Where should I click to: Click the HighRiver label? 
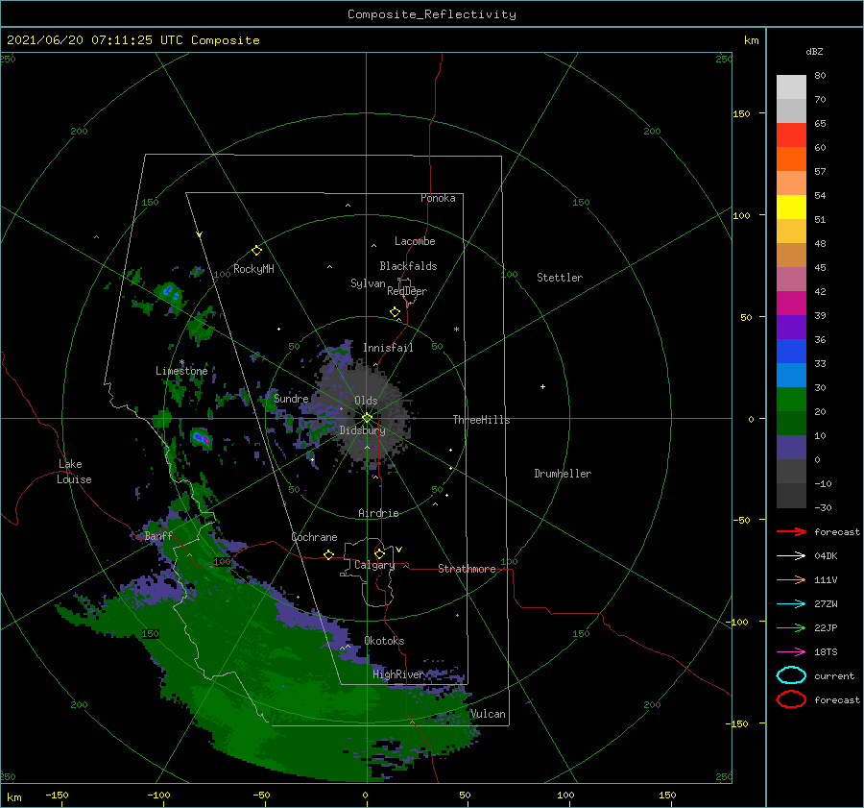[x=398, y=674]
